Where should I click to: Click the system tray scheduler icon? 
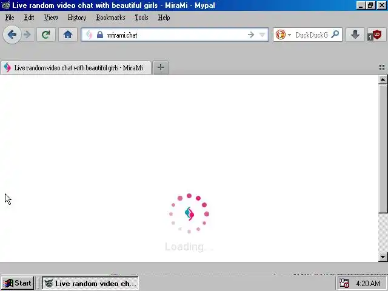344,283
